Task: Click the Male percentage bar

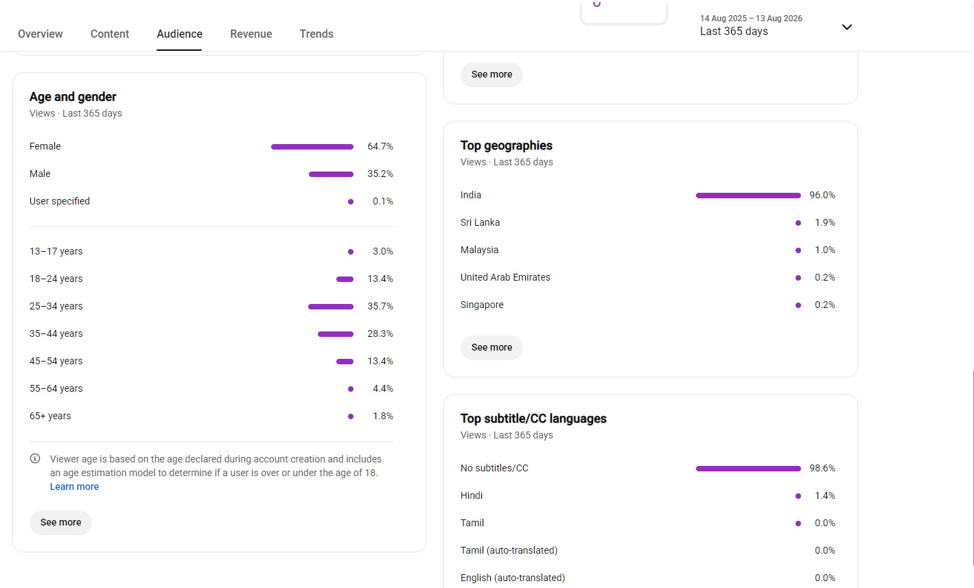Action: point(331,174)
